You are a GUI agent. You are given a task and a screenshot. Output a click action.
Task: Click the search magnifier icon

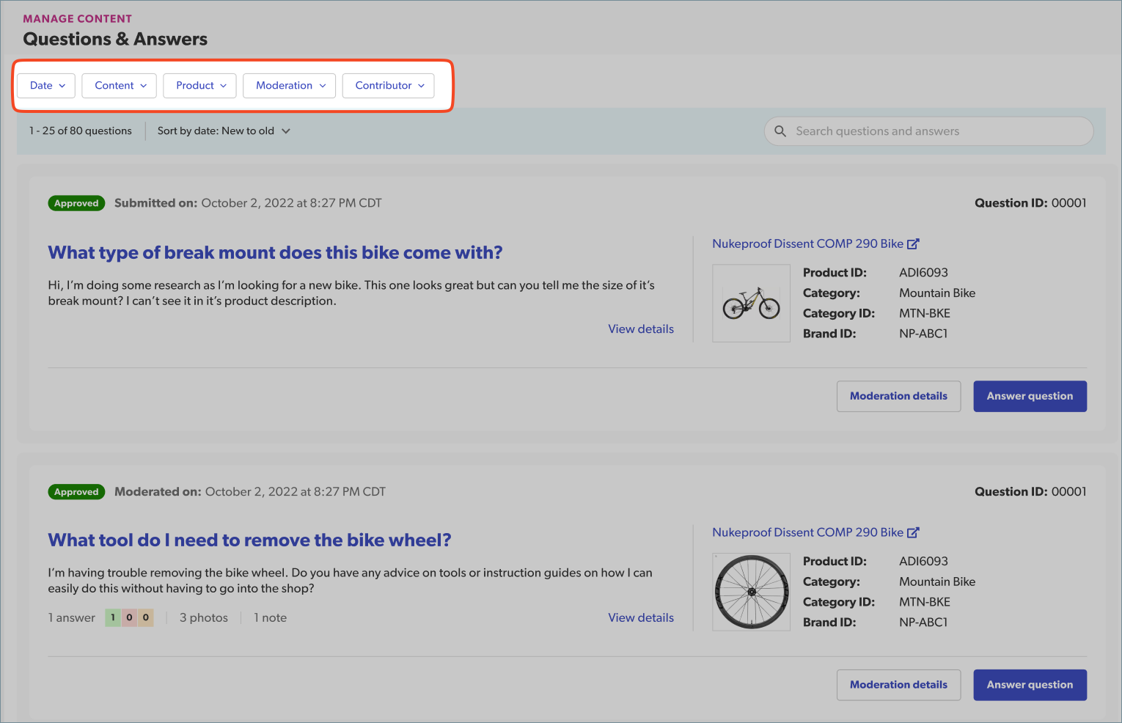pos(780,131)
